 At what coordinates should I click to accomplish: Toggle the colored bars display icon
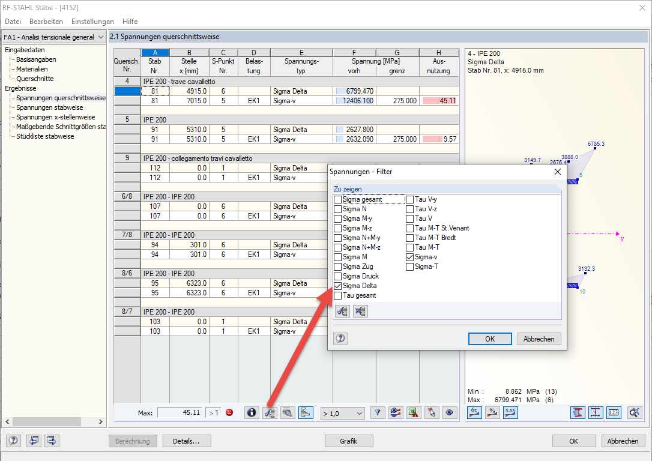(306, 412)
